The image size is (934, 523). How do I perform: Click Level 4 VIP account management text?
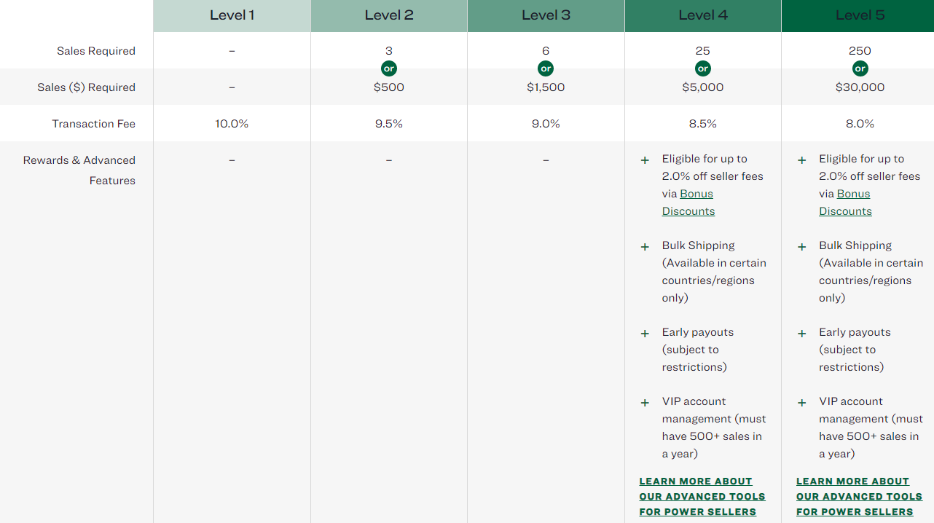coord(714,428)
